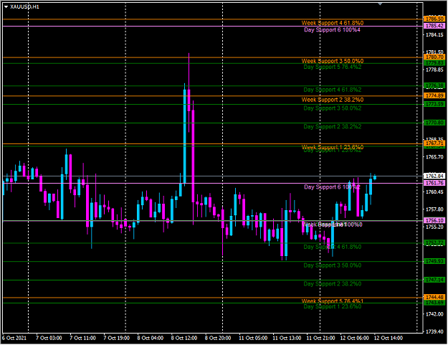
Task: Click the 1757.80 price scale value
Action: tap(434, 209)
